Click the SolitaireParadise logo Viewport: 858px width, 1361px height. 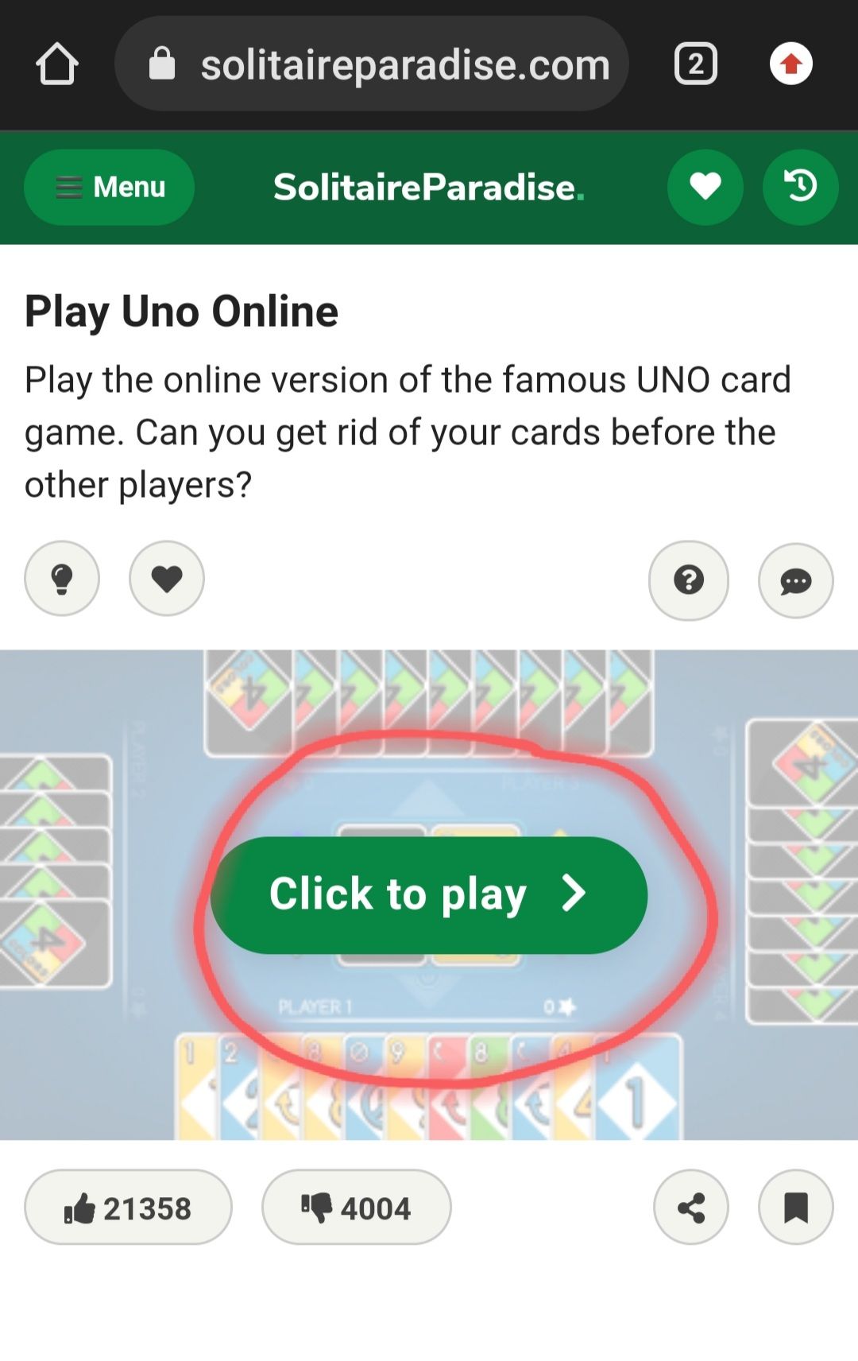429,187
